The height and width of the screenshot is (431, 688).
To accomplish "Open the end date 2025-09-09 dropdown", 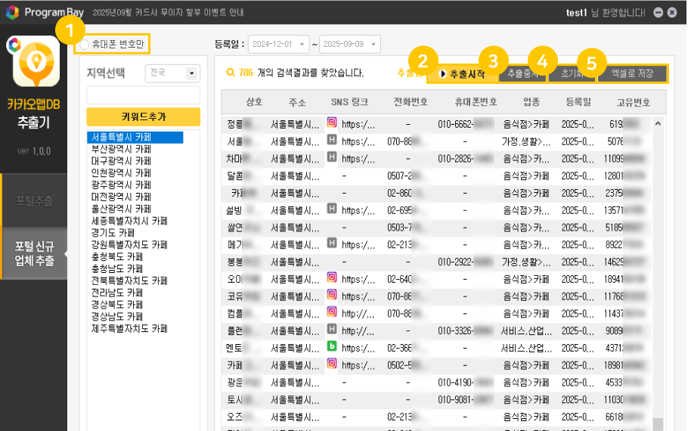I will (375, 45).
